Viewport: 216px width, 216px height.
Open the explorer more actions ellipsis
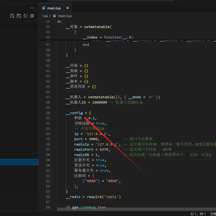tap(32, 8)
